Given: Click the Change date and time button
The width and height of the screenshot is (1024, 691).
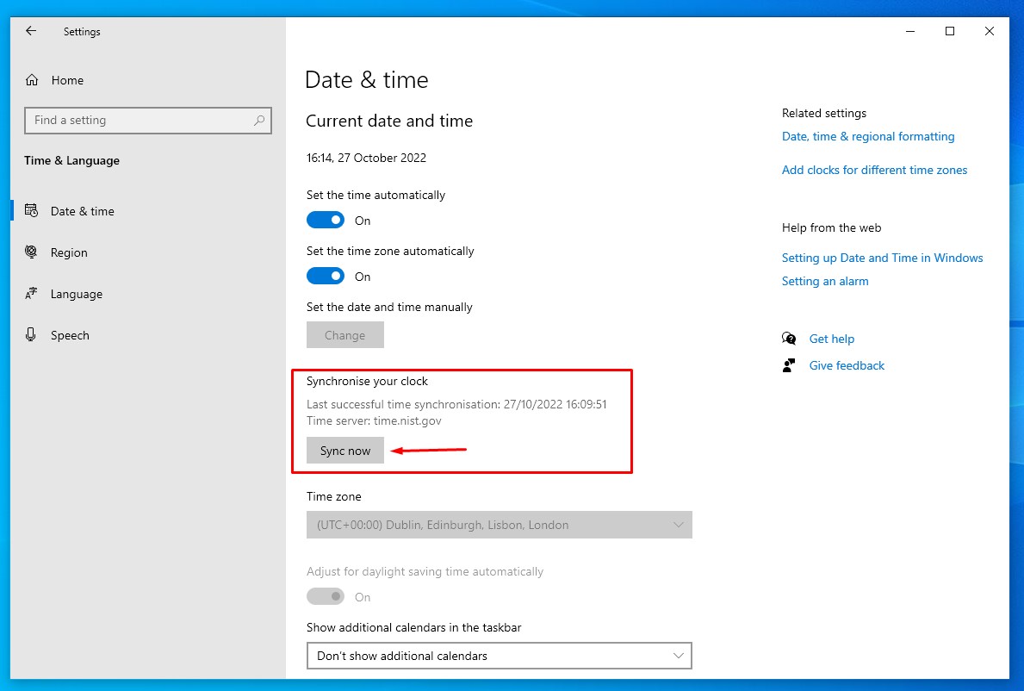Looking at the screenshot, I should pyautogui.click(x=344, y=335).
